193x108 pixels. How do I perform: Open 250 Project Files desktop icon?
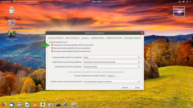[12, 24]
